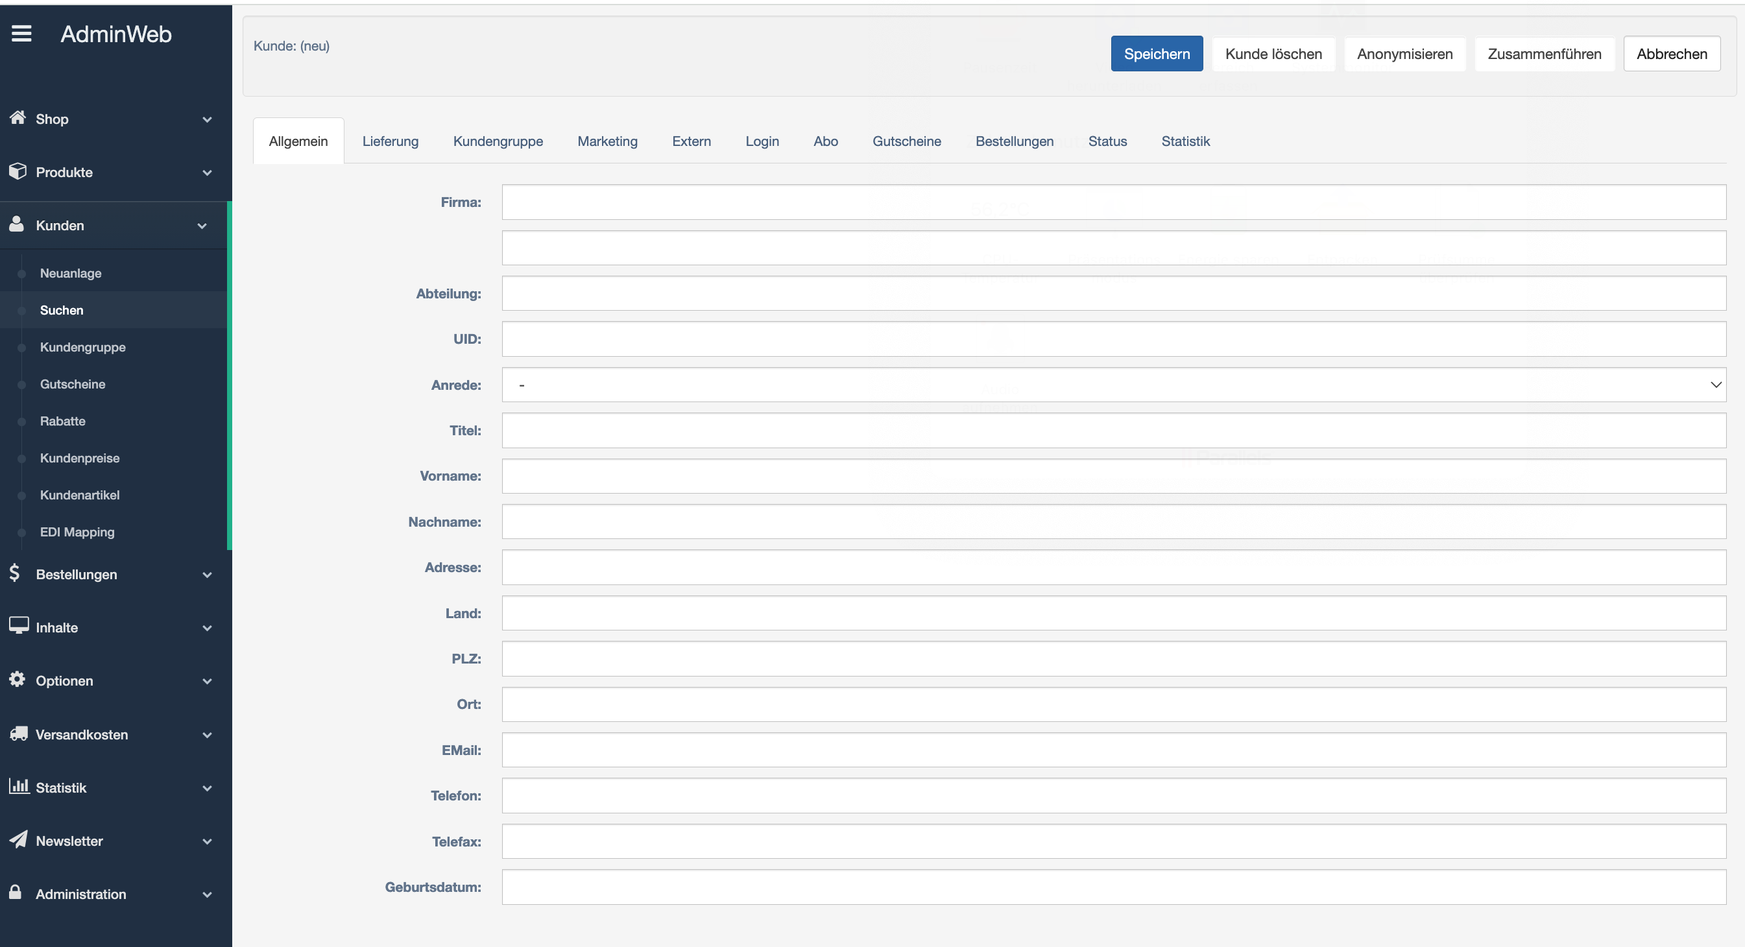Screen dimensions: 1745x947
Task: Focus the Ort input field
Action: click(x=1114, y=704)
